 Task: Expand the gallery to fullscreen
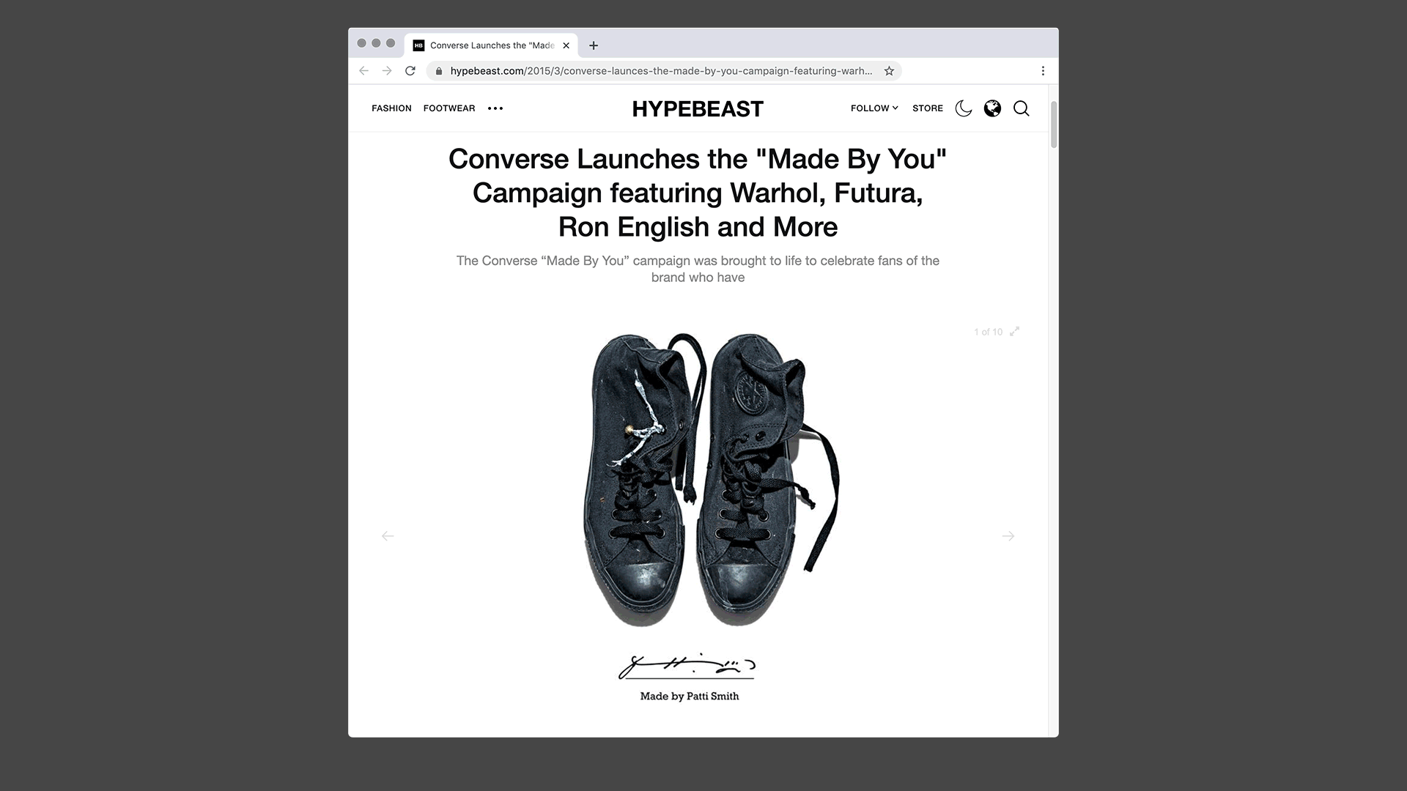(1014, 332)
